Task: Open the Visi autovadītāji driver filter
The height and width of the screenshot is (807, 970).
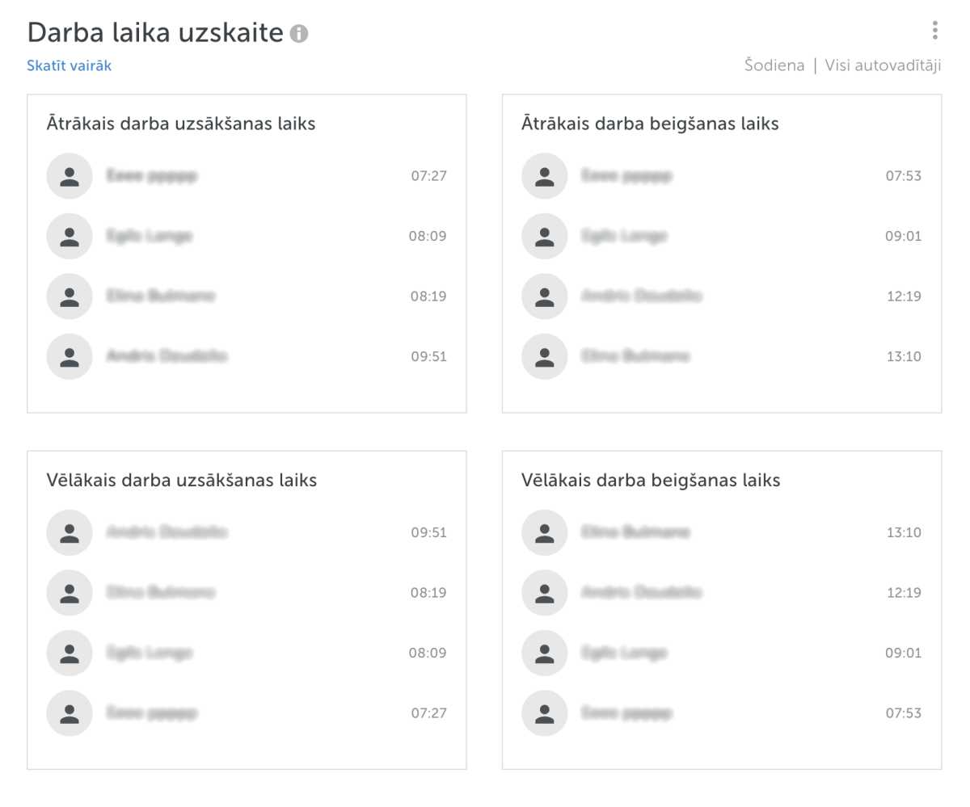Action: (x=883, y=66)
